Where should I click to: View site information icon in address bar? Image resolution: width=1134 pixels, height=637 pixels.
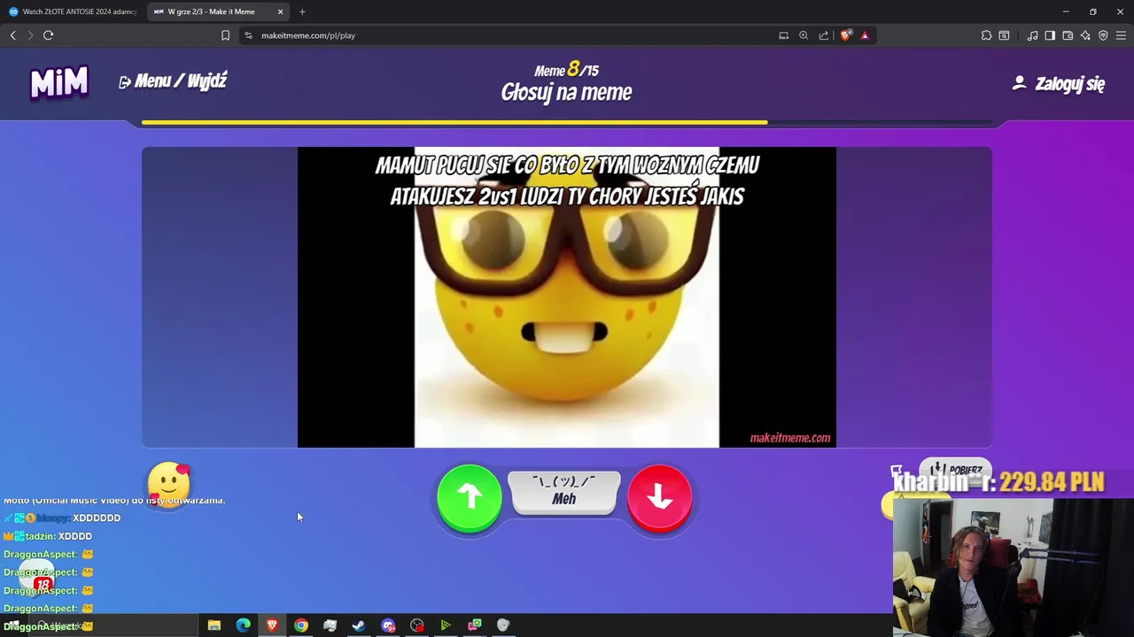[248, 35]
